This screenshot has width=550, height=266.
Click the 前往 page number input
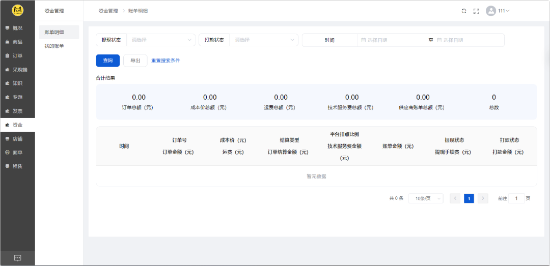[x=517, y=198]
